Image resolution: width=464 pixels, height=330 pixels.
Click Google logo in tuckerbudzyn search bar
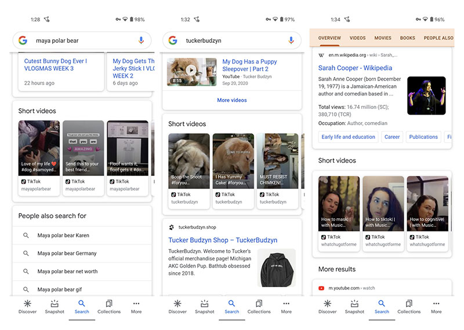click(x=173, y=40)
